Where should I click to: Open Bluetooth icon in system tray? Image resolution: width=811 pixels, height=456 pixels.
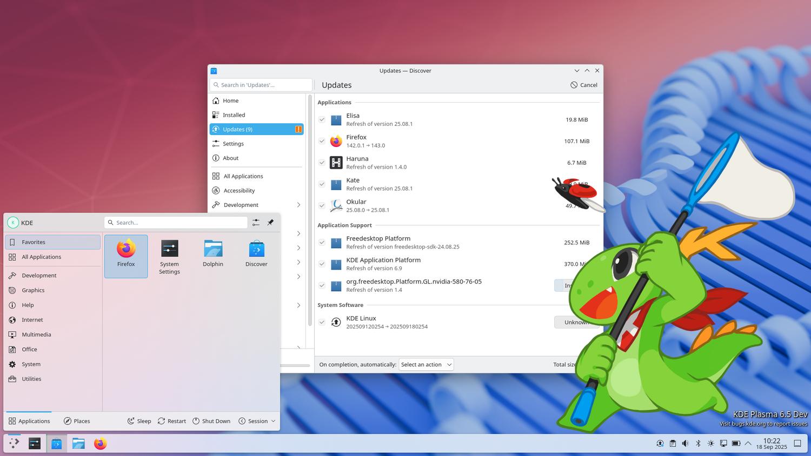(698, 444)
